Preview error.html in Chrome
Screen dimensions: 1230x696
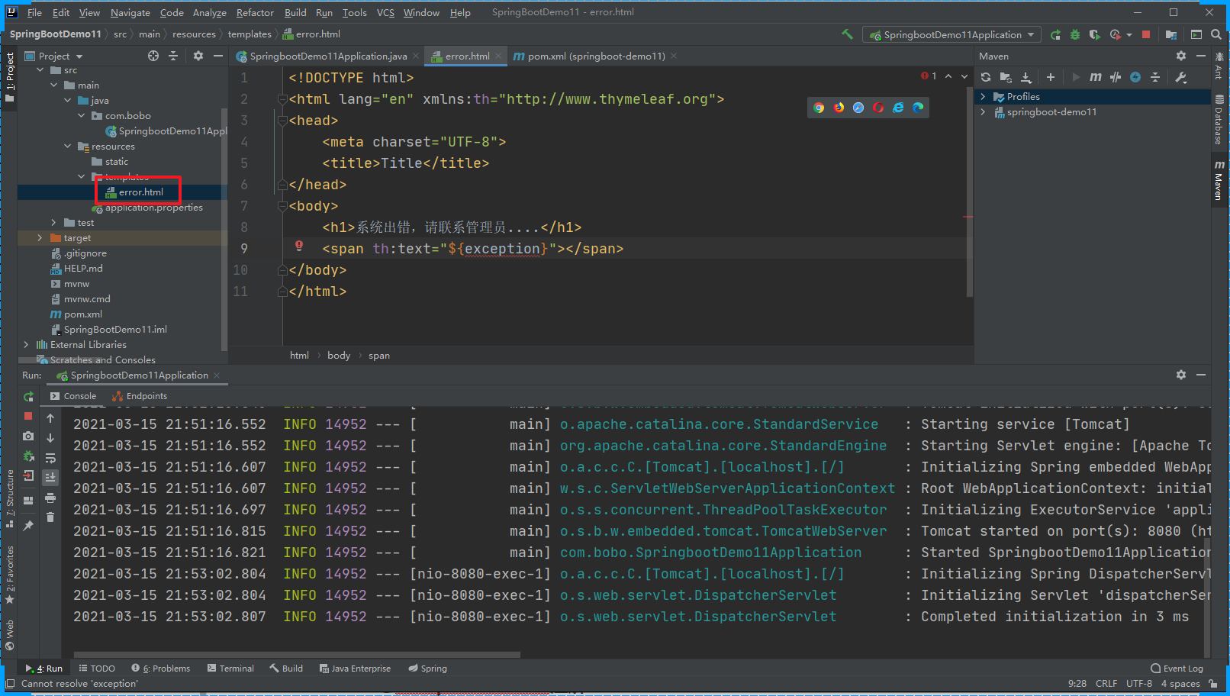tap(819, 108)
